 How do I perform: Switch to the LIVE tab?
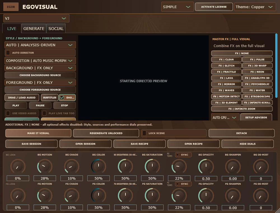12,29
